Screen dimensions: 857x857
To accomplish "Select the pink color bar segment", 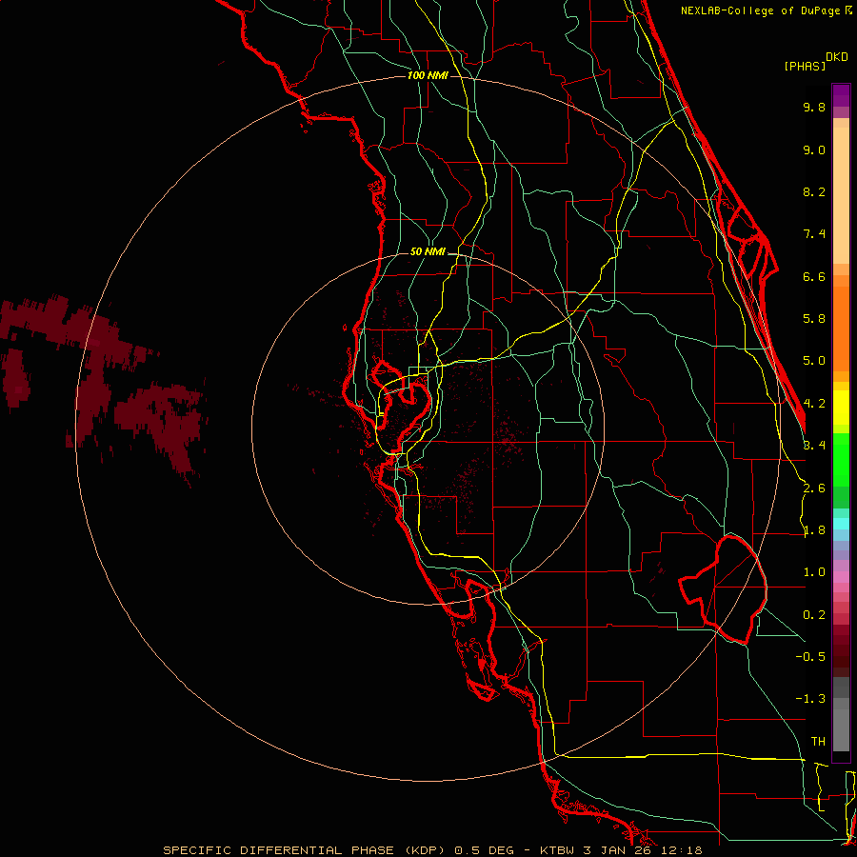I will 841,577.
